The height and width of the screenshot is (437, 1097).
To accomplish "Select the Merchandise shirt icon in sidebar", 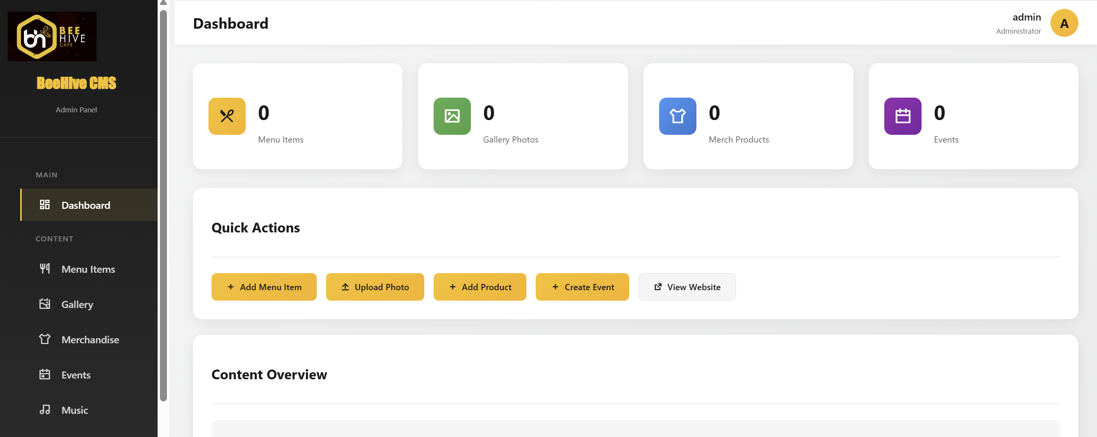I will [45, 339].
